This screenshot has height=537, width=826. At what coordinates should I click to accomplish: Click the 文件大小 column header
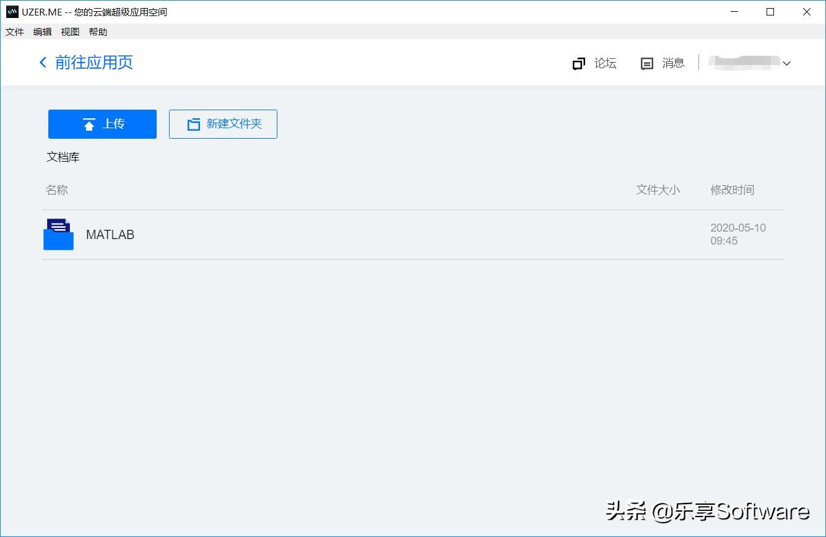[x=658, y=190]
